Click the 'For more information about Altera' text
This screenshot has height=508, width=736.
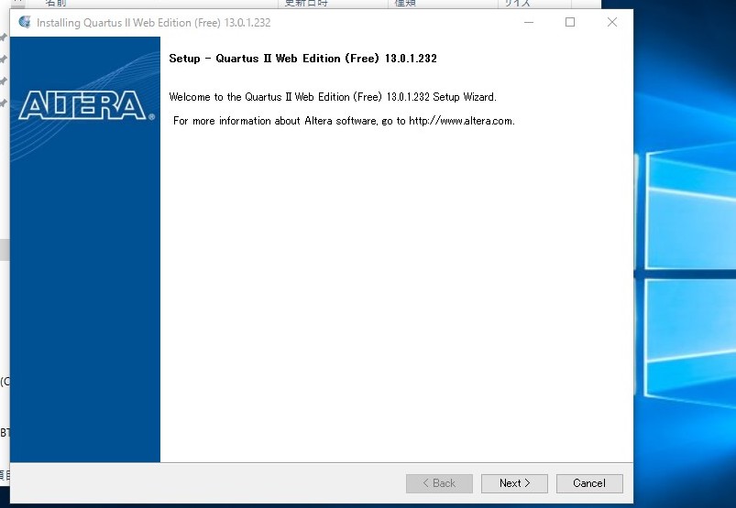pos(344,121)
